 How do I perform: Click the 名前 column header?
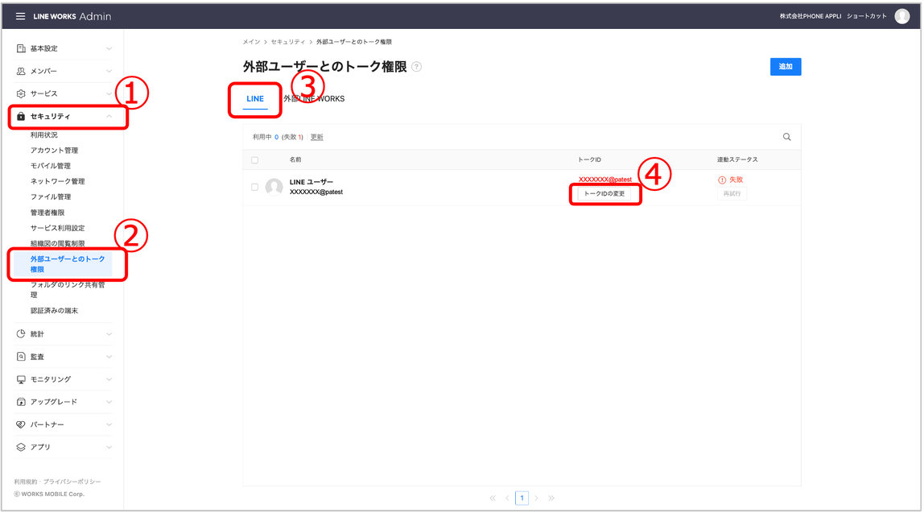tap(295, 159)
